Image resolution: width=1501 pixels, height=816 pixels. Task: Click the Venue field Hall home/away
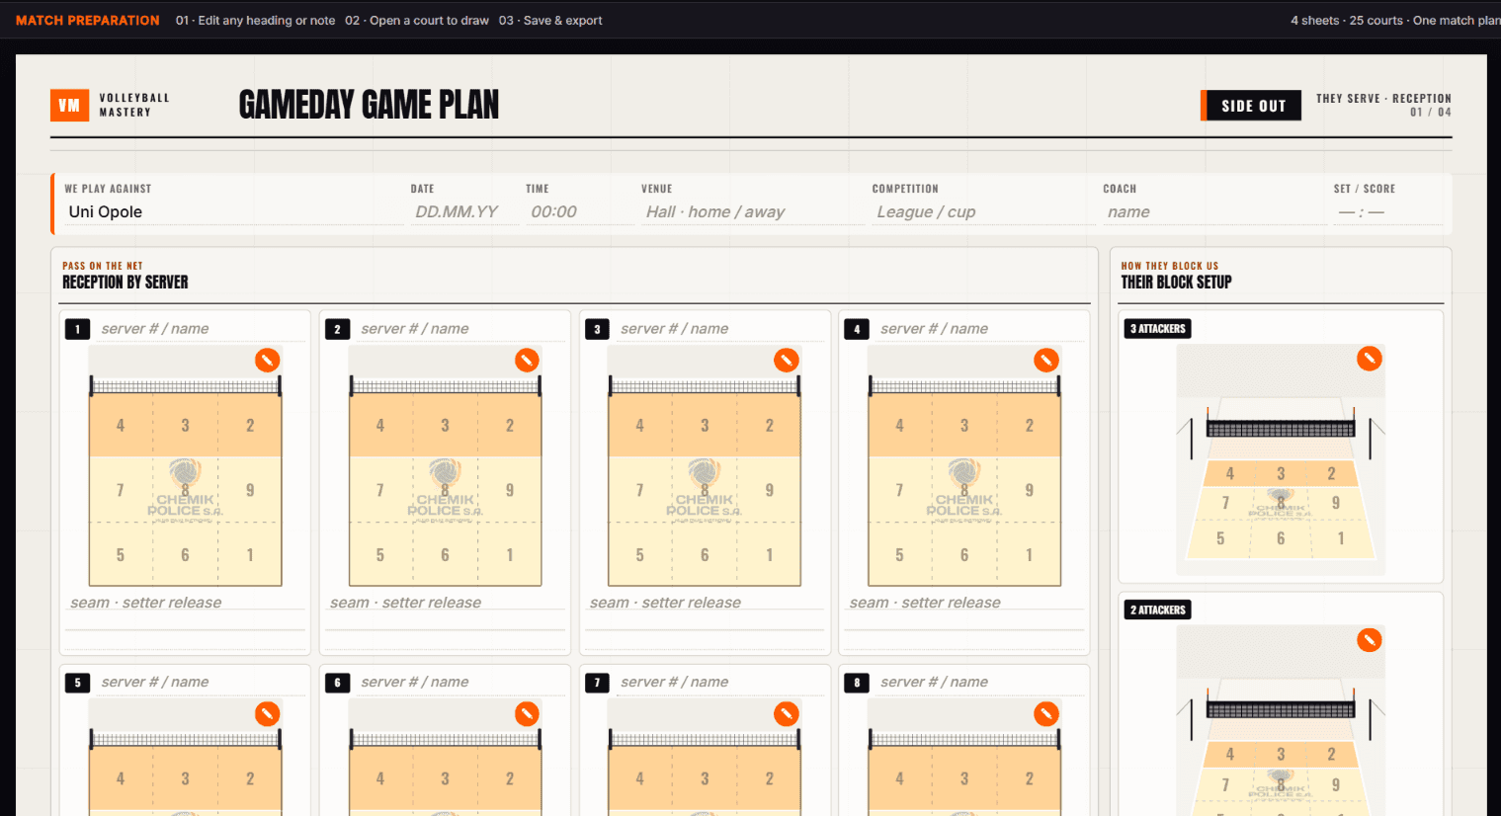752,212
